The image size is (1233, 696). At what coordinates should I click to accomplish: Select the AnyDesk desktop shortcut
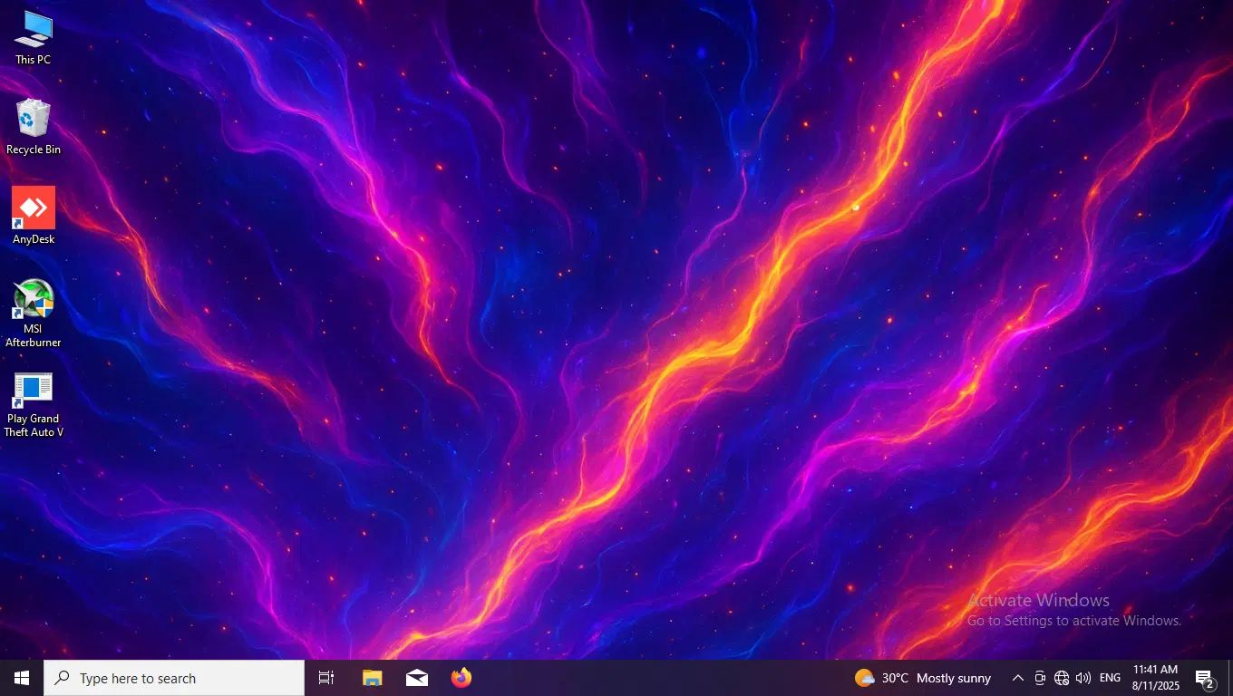click(34, 216)
